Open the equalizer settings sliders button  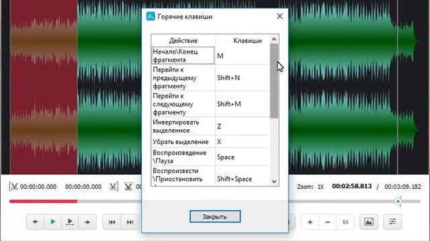pos(392,222)
